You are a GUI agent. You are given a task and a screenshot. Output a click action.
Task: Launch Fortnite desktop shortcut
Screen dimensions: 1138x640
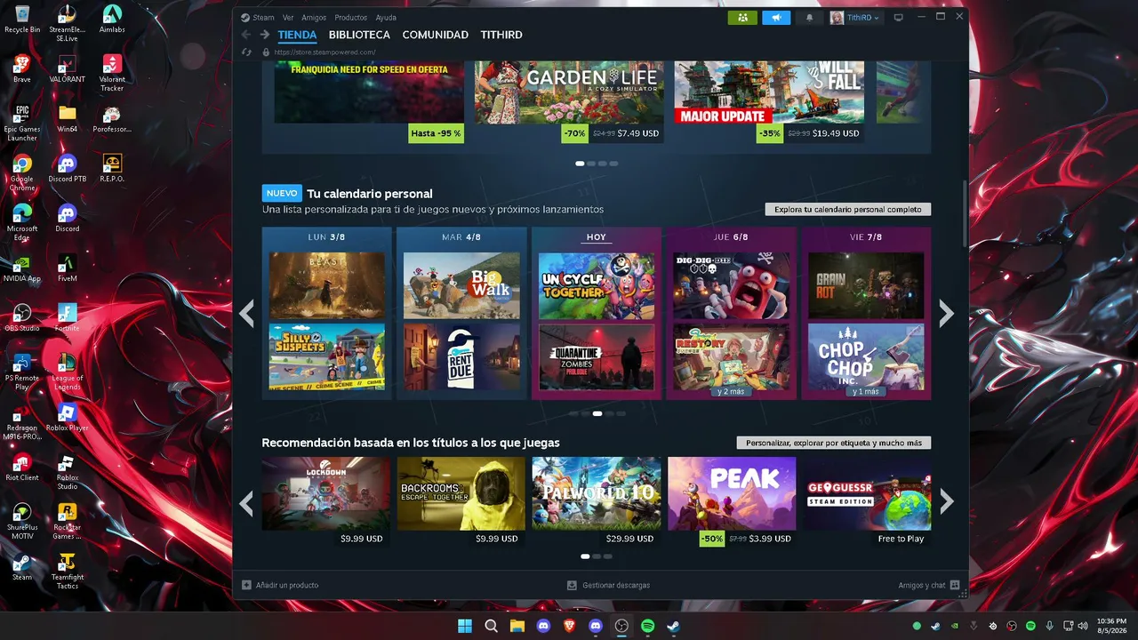[67, 317]
